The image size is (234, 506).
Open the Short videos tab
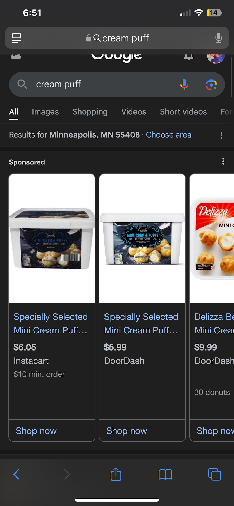[x=183, y=112]
